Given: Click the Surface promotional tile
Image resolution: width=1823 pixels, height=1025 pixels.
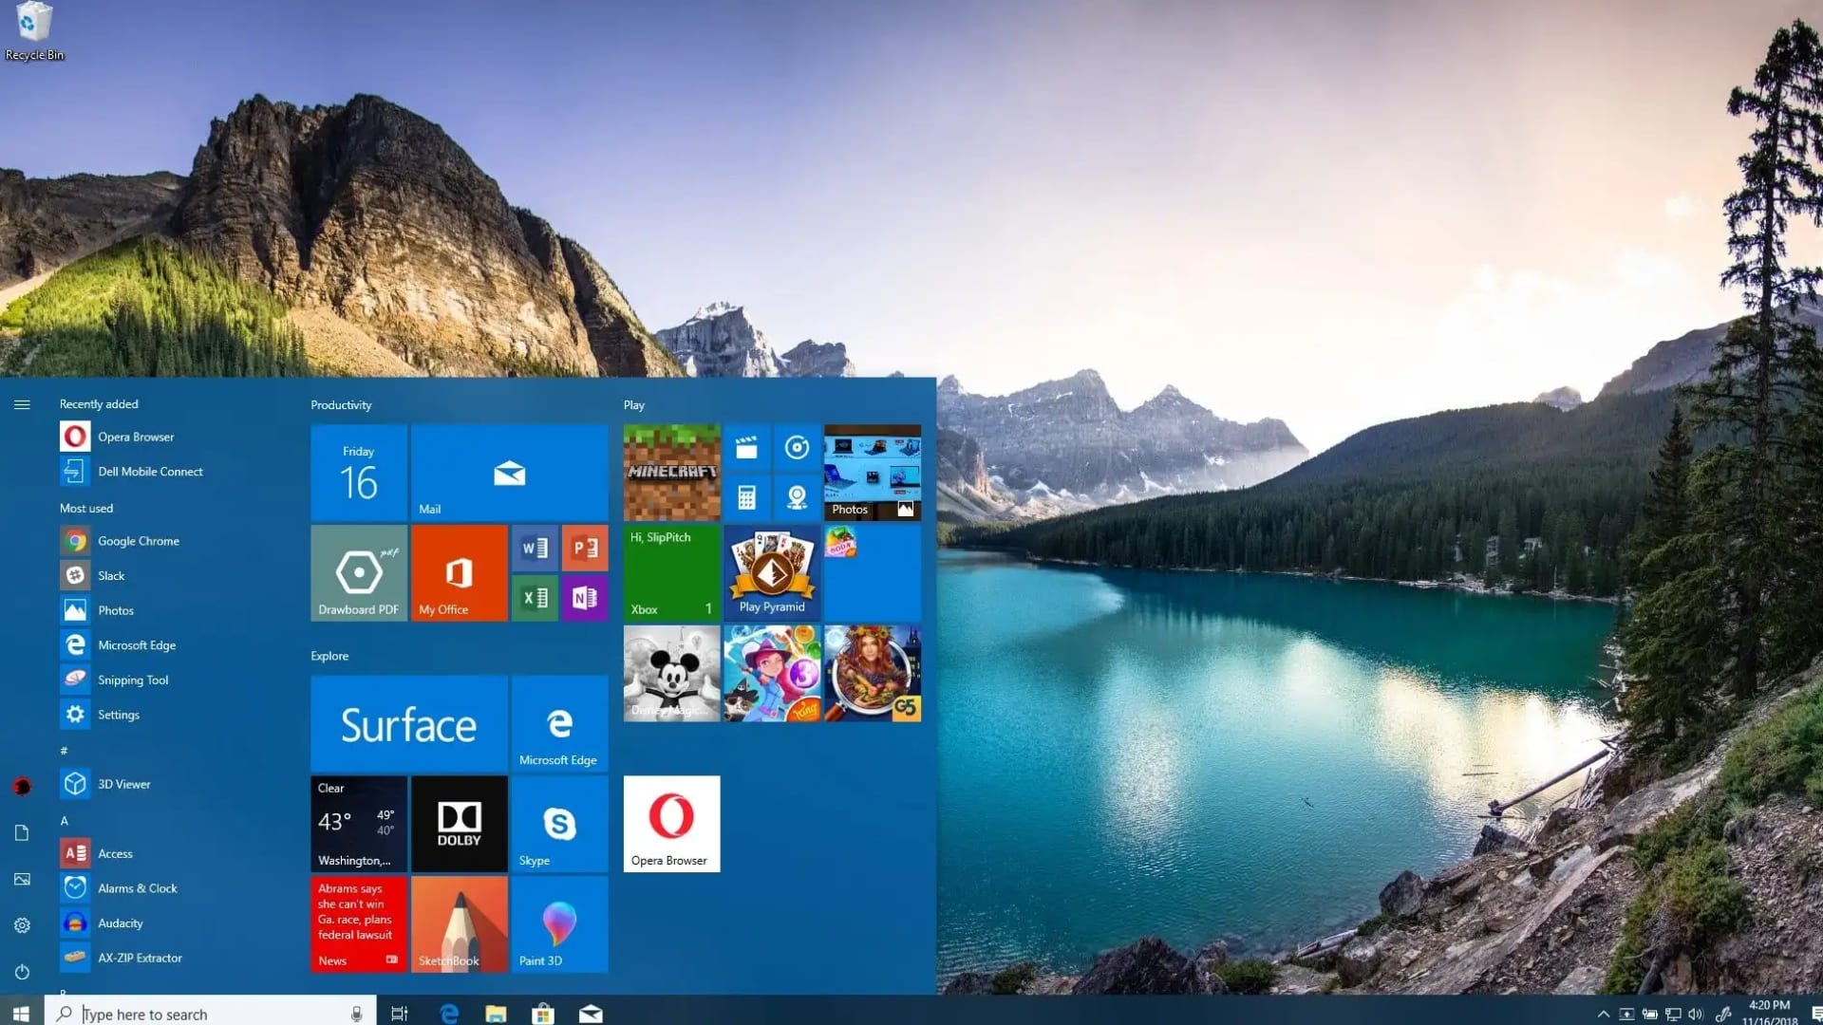Looking at the screenshot, I should pyautogui.click(x=407, y=723).
